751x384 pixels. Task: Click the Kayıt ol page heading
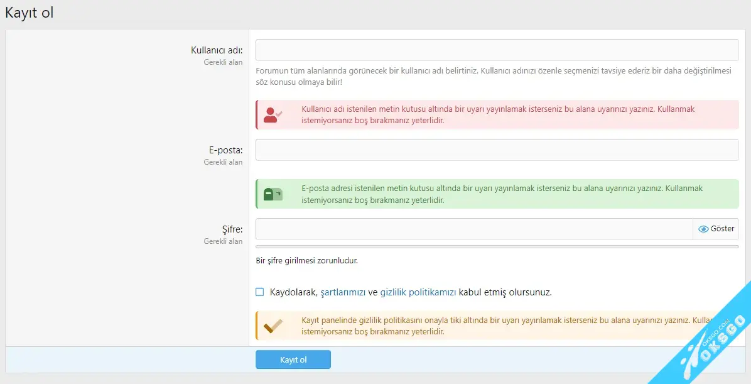point(29,13)
